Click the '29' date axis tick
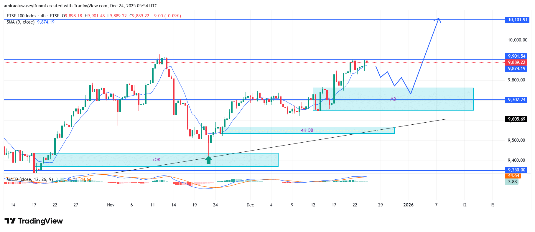 click(381, 205)
